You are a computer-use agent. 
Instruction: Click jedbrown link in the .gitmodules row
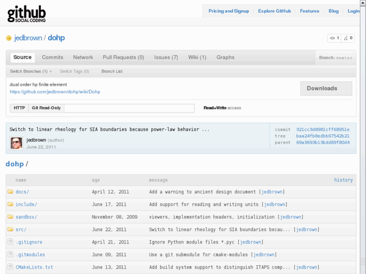tap(264, 255)
